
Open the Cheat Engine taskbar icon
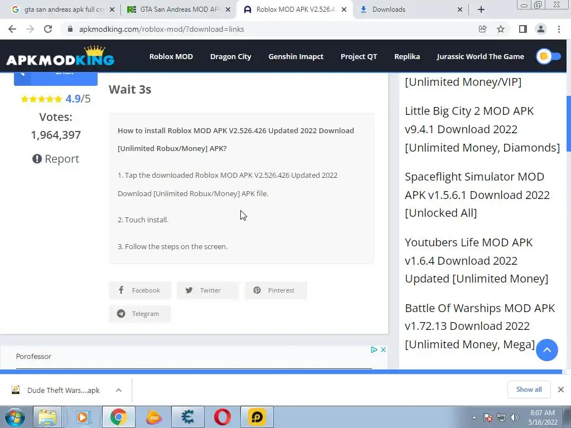pyautogui.click(x=188, y=417)
